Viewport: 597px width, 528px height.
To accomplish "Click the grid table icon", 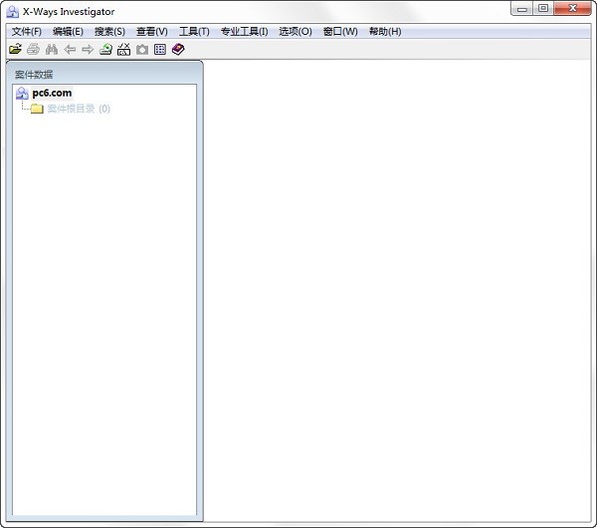I will click(160, 49).
